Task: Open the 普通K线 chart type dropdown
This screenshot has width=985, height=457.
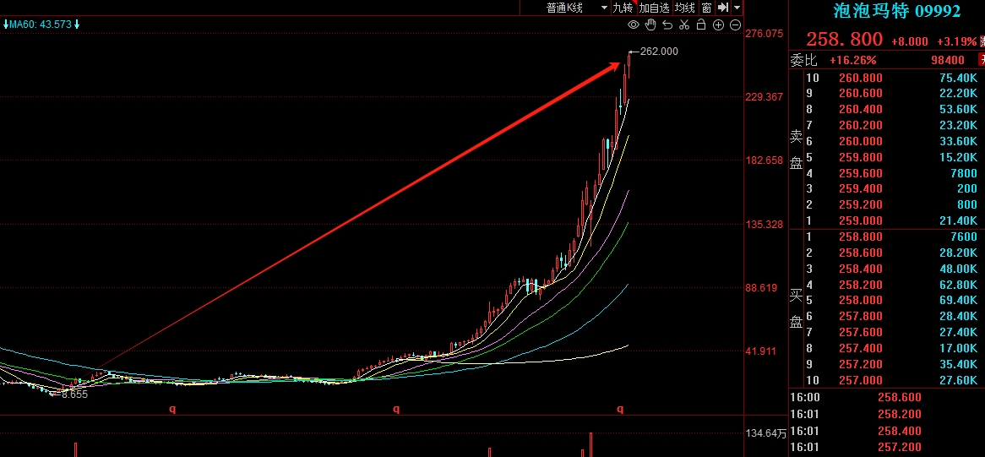Action: [576, 8]
